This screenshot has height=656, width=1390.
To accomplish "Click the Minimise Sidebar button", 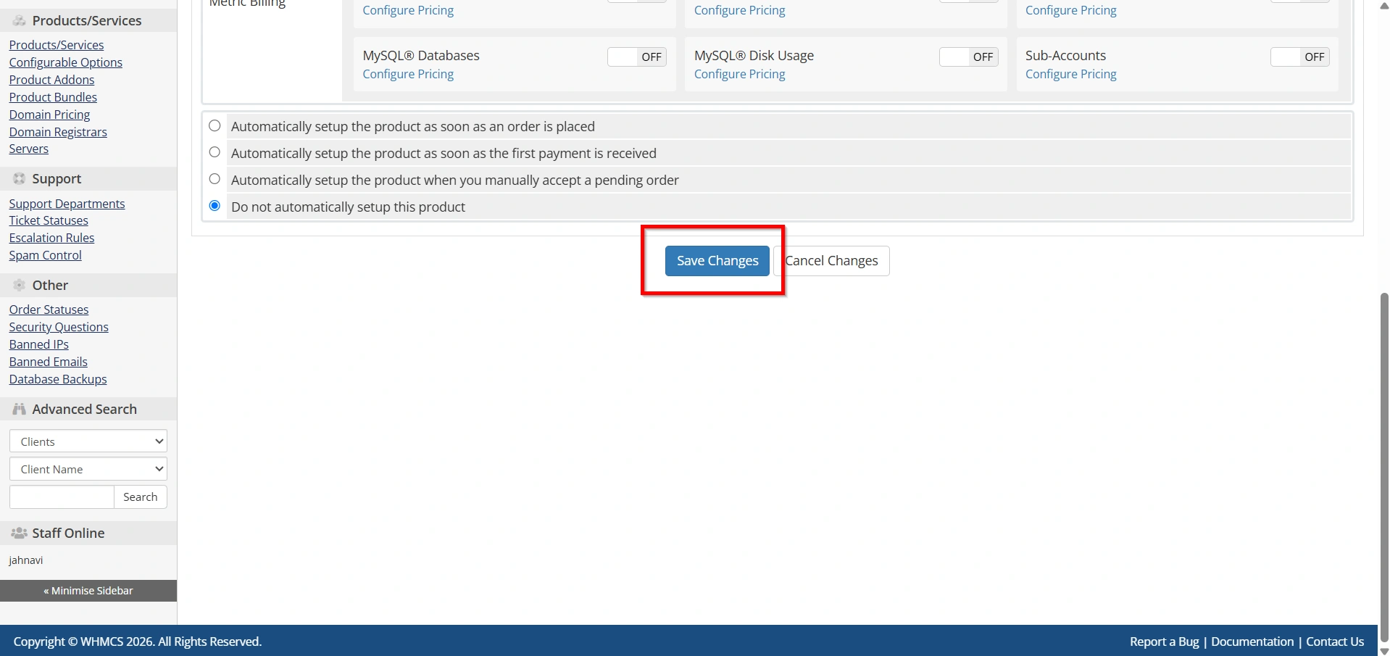I will point(88,591).
